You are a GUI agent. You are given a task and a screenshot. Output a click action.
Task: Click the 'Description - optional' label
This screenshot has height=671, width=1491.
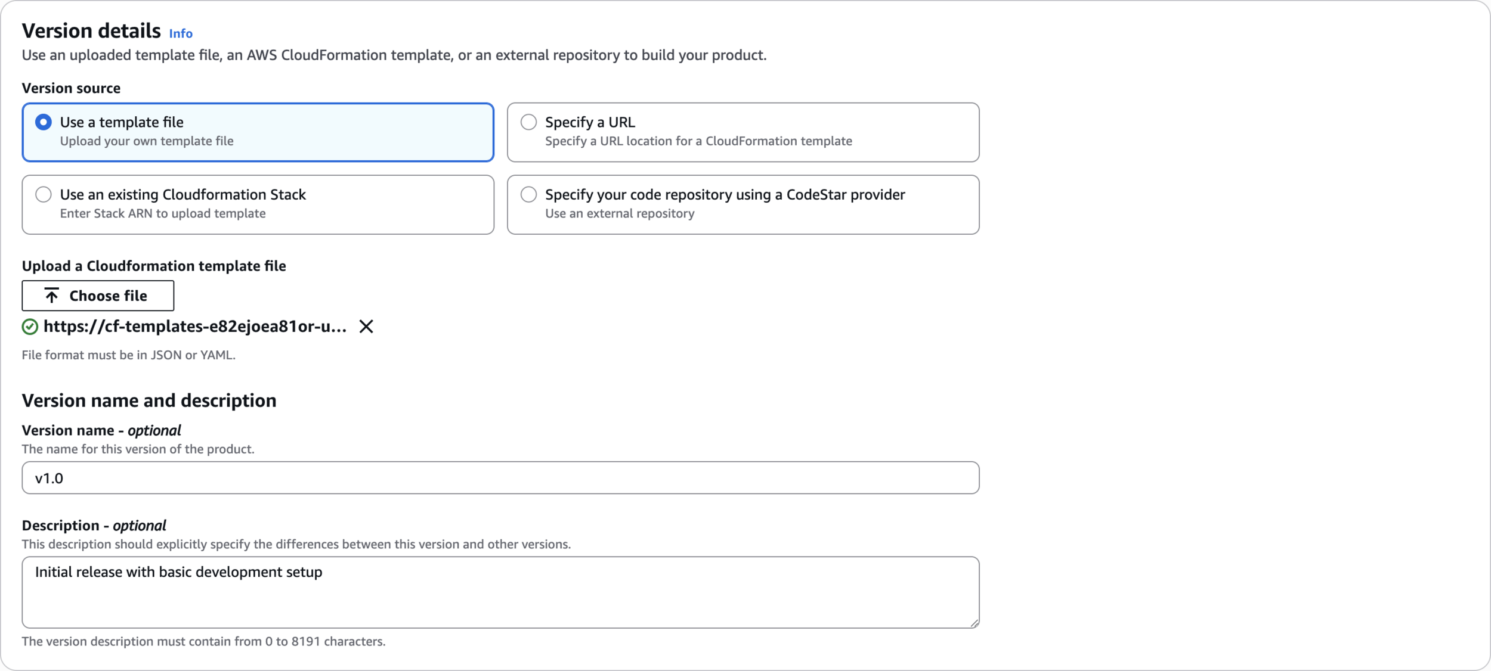[x=94, y=526]
